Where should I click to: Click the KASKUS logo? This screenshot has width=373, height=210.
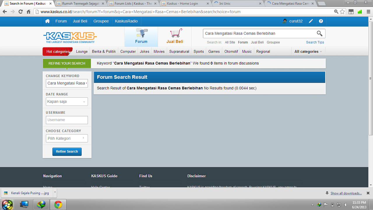pyautogui.click(x=70, y=37)
